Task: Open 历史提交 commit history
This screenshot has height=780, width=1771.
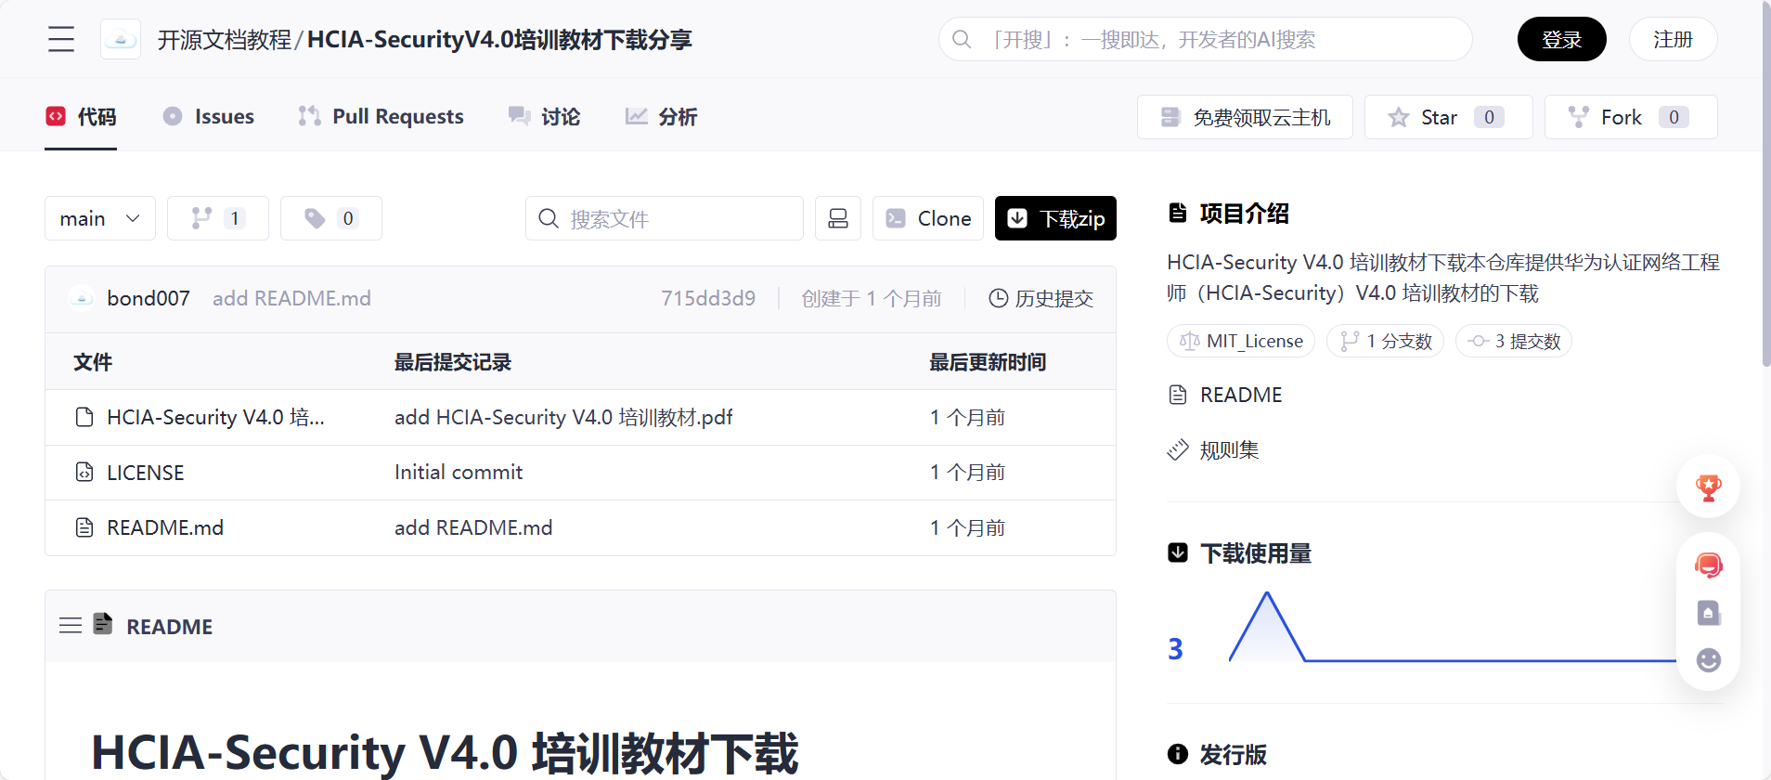Action: coord(1041,298)
